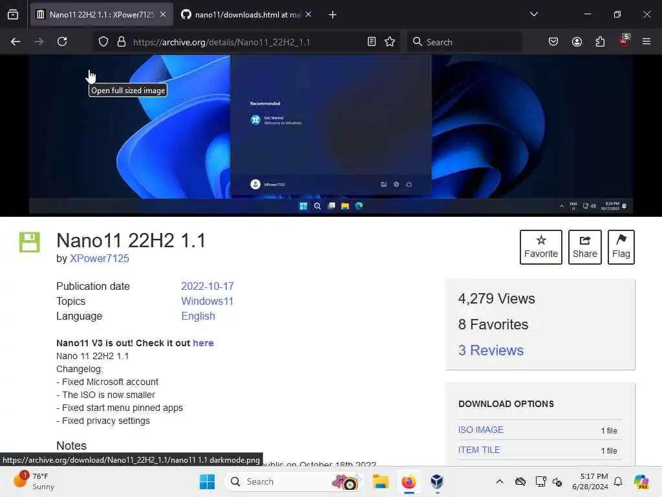662x497 pixels.
Task: Open Firefox account icon
Action: click(577, 41)
